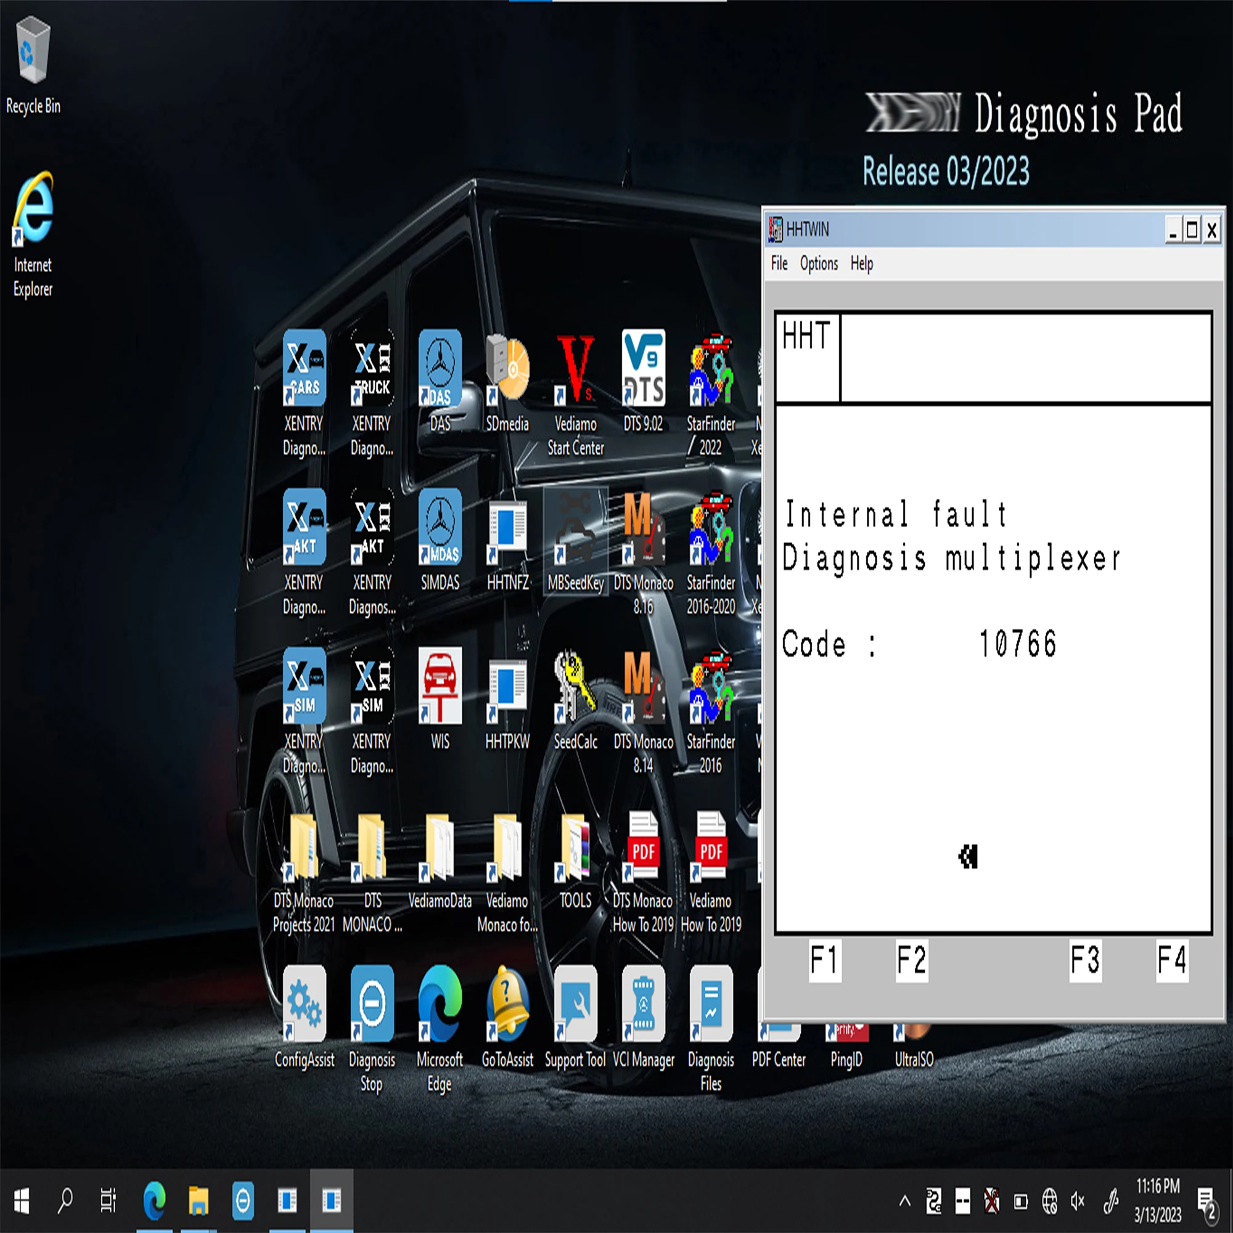Screen dimensions: 1233x1233
Task: Open the Options menu in HHTWIN
Action: (x=819, y=264)
